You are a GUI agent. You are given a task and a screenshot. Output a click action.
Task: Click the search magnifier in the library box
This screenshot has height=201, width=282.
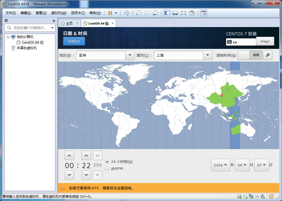point(9,28)
